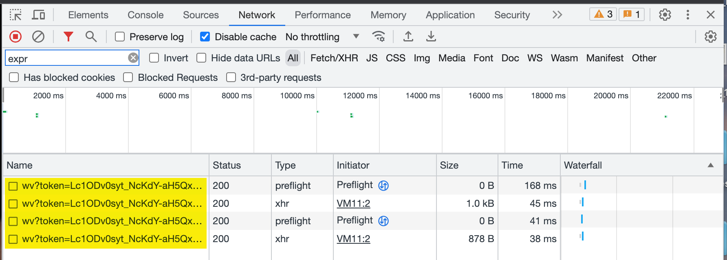Click the expr filter text field
727x260 pixels.
tap(67, 58)
